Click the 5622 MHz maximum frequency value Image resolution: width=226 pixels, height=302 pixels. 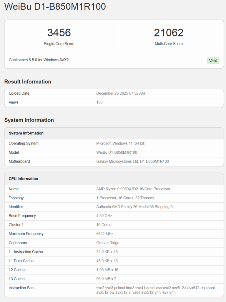click(x=104, y=234)
